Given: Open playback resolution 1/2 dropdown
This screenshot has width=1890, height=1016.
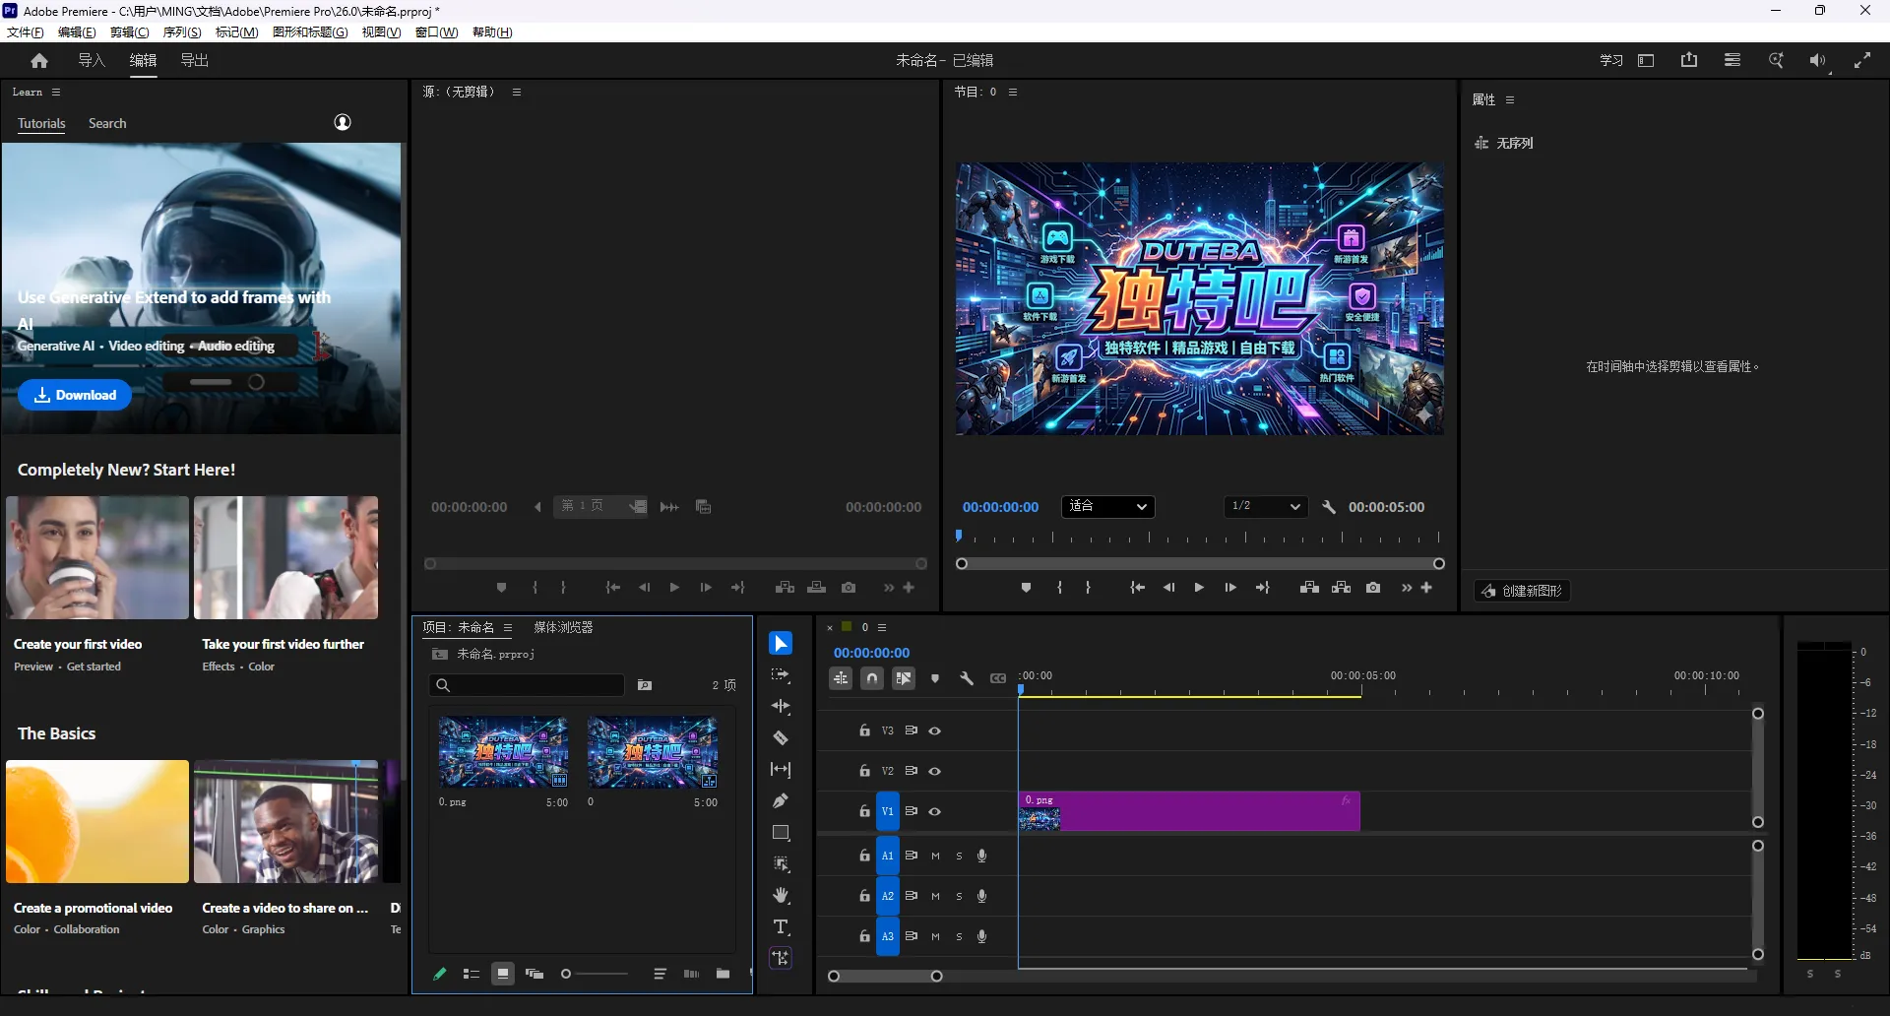Looking at the screenshot, I should pos(1266,506).
